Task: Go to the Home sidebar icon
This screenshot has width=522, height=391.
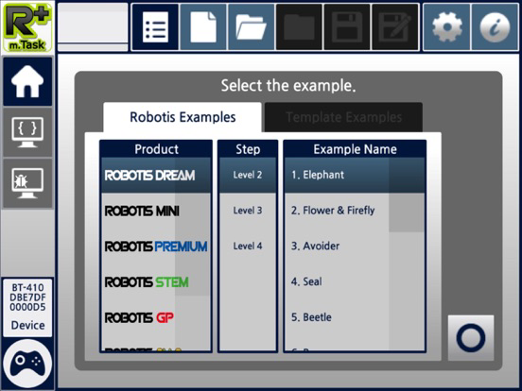Action: pos(27,81)
